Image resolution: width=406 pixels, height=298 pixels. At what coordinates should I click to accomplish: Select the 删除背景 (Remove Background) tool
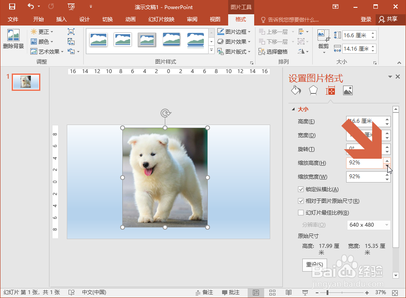[x=13, y=41]
